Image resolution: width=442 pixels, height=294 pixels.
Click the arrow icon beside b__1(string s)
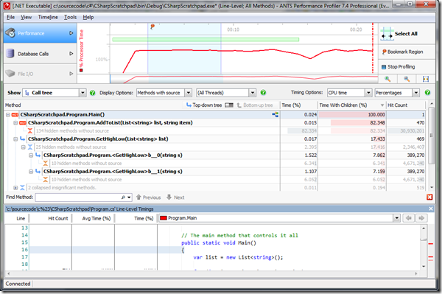pyautogui.click(x=38, y=172)
